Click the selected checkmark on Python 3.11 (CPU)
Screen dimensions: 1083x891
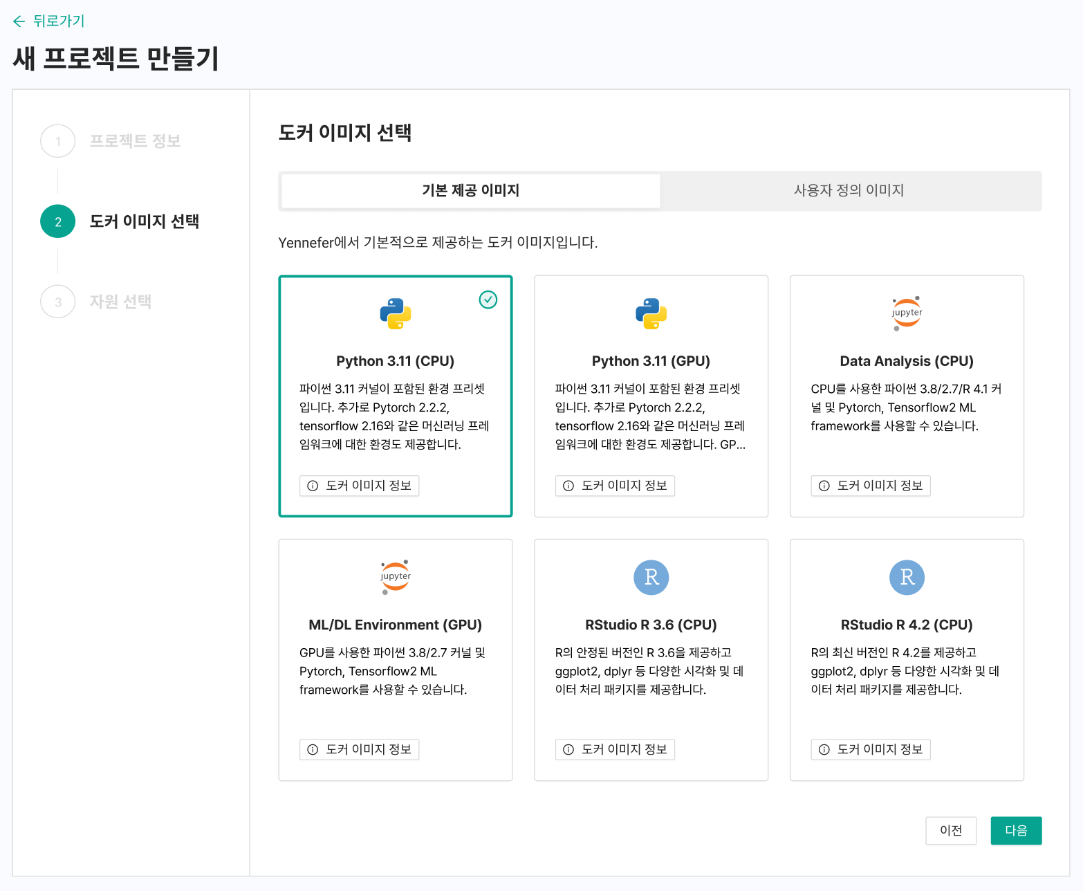coord(488,300)
